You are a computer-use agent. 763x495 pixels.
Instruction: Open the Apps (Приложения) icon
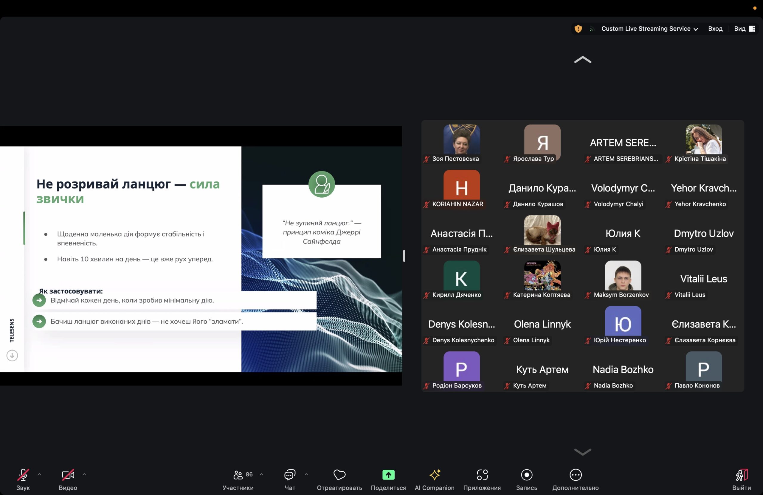[482, 475]
